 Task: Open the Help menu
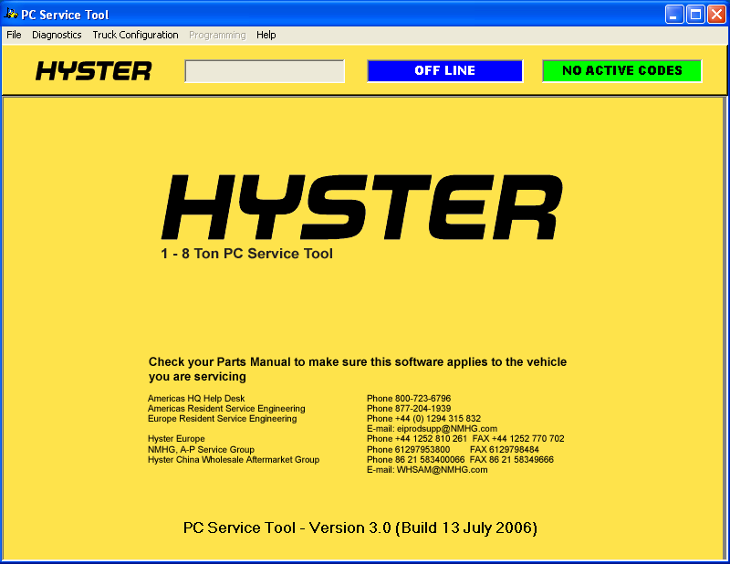tap(266, 35)
